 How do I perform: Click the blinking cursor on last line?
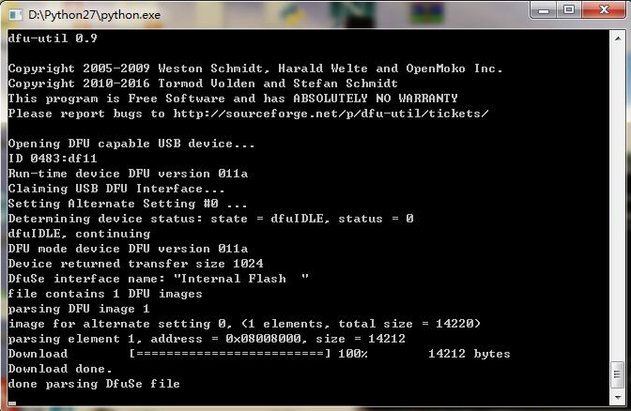coord(12,403)
